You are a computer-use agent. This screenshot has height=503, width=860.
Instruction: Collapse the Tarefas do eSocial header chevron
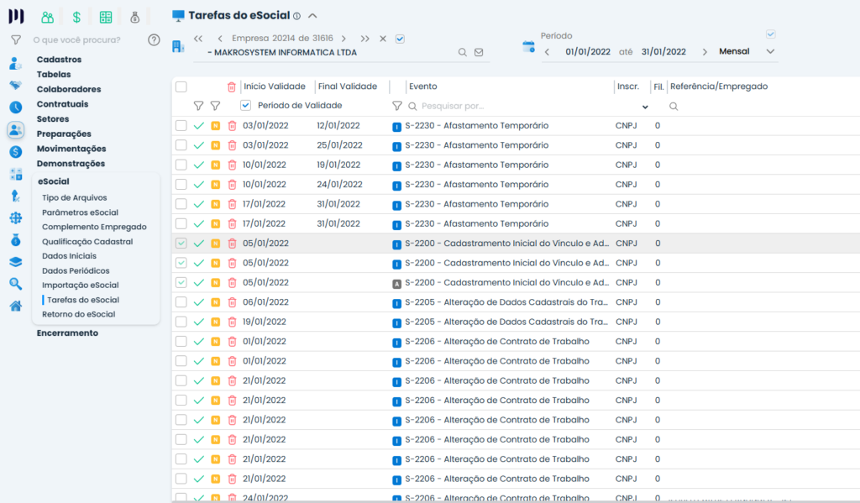312,16
